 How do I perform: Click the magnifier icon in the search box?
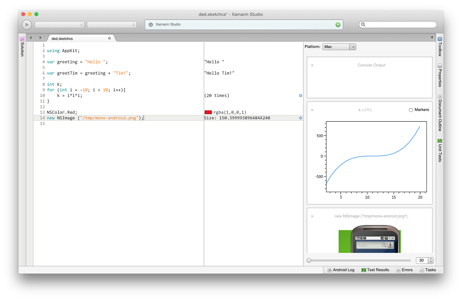click(363, 24)
